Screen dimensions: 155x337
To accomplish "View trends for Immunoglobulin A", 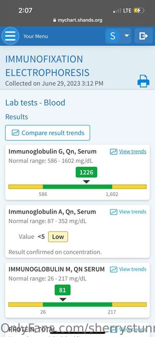I will tap(133, 212).
